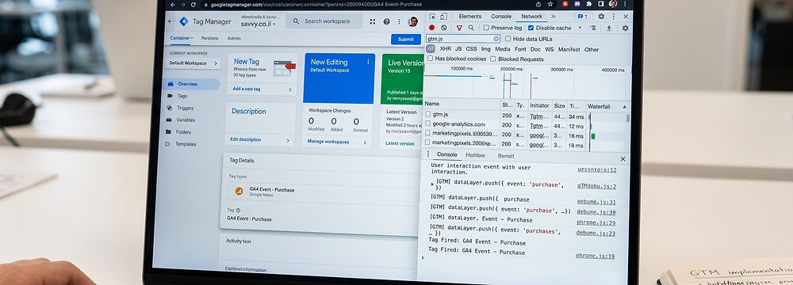793x285 pixels.
Task: Open the Google apps grid icon
Action: [373, 21]
